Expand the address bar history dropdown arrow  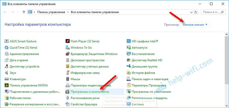[191, 12]
